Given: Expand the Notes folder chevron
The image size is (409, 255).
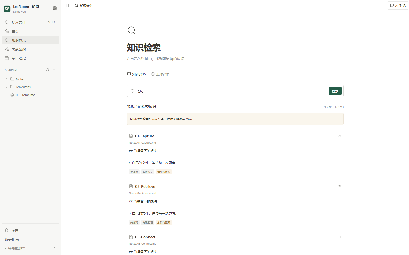Looking at the screenshot, I should [7, 79].
